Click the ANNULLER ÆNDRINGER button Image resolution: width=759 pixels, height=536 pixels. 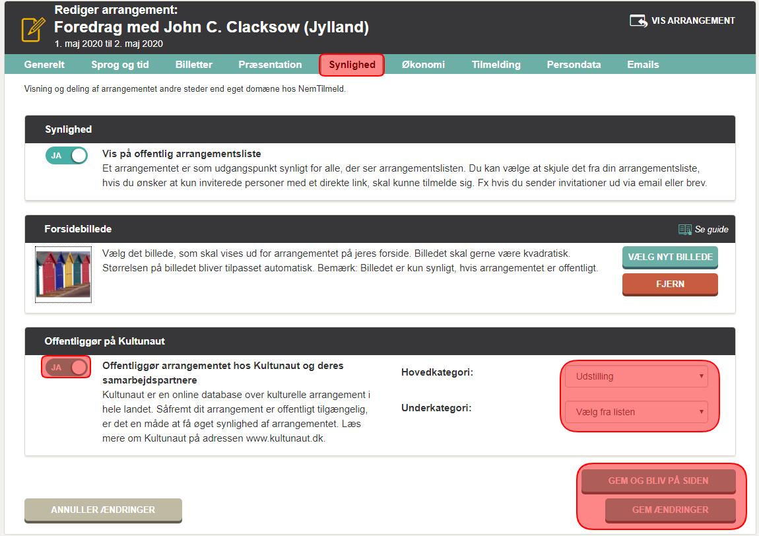click(103, 510)
